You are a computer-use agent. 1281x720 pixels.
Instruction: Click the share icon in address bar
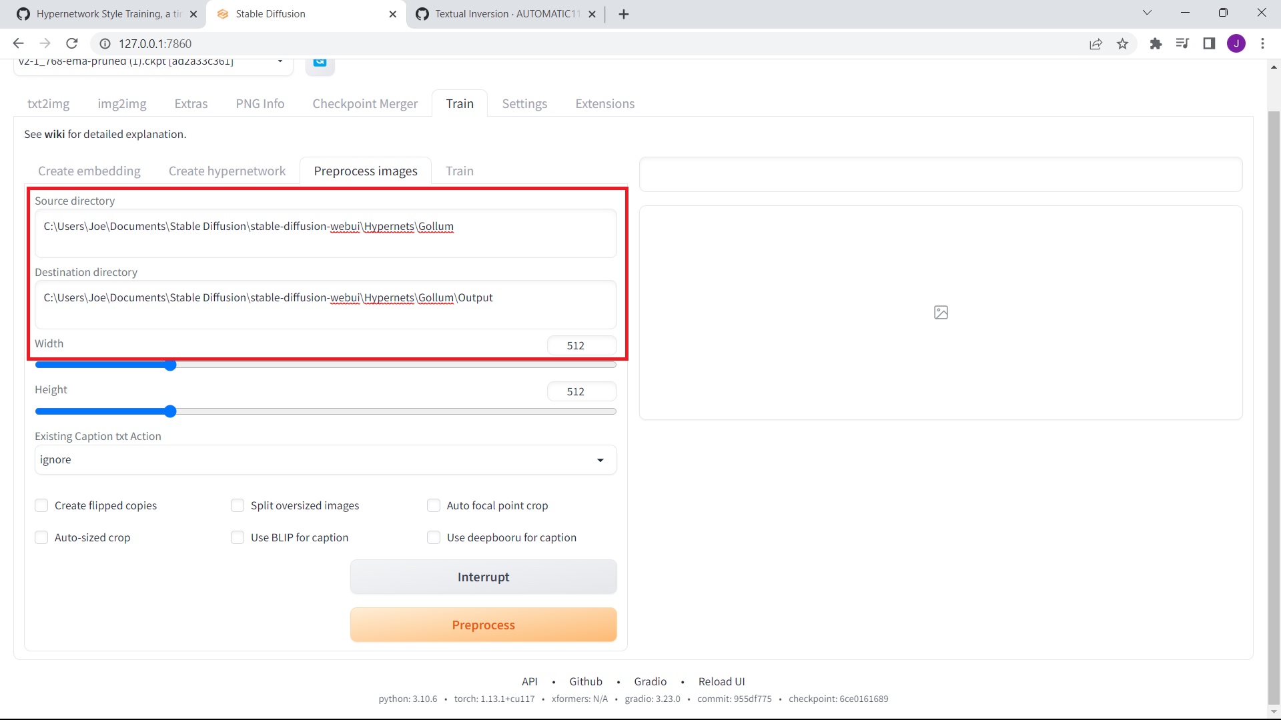(x=1096, y=43)
